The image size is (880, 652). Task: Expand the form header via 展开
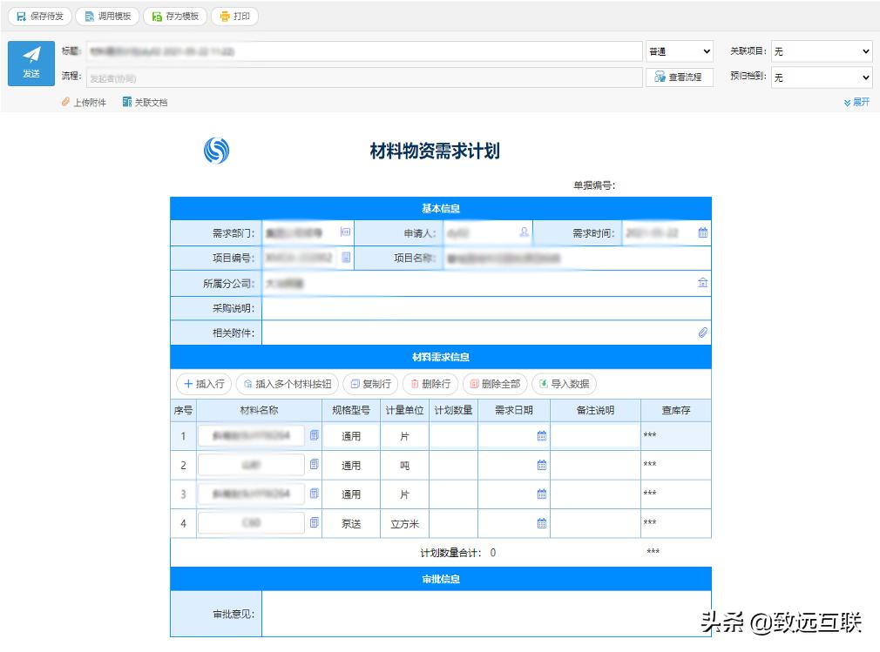pos(857,102)
